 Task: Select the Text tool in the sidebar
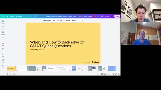click(3, 38)
